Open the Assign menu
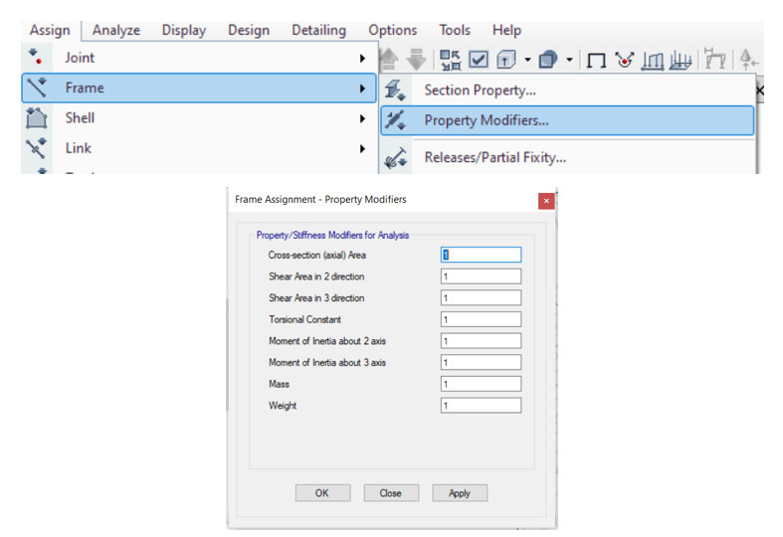Screen dimensions: 783x537 (50, 30)
